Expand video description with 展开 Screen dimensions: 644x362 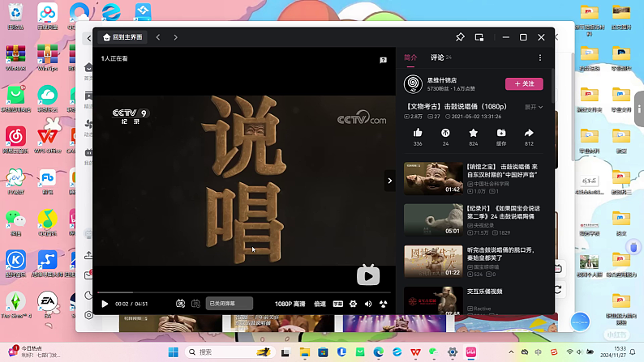[x=533, y=107]
